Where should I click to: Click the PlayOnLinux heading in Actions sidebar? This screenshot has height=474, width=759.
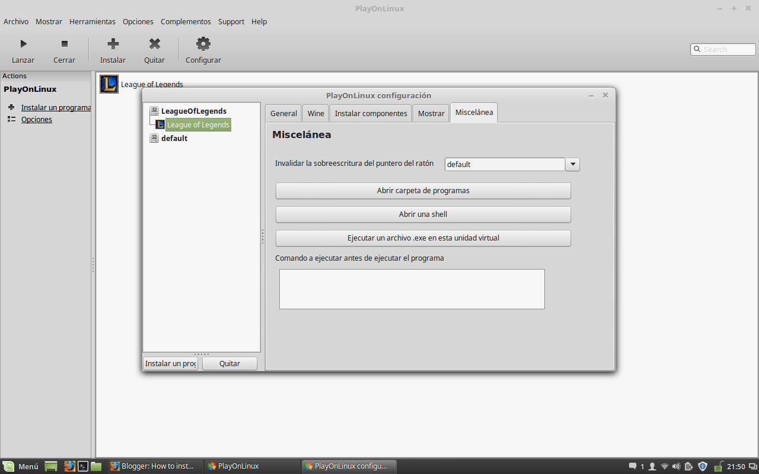coord(30,89)
